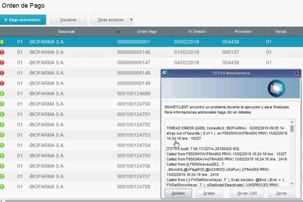Click Called from F850GRAVA line in log
Screen dimensions: 303x202
(227, 159)
